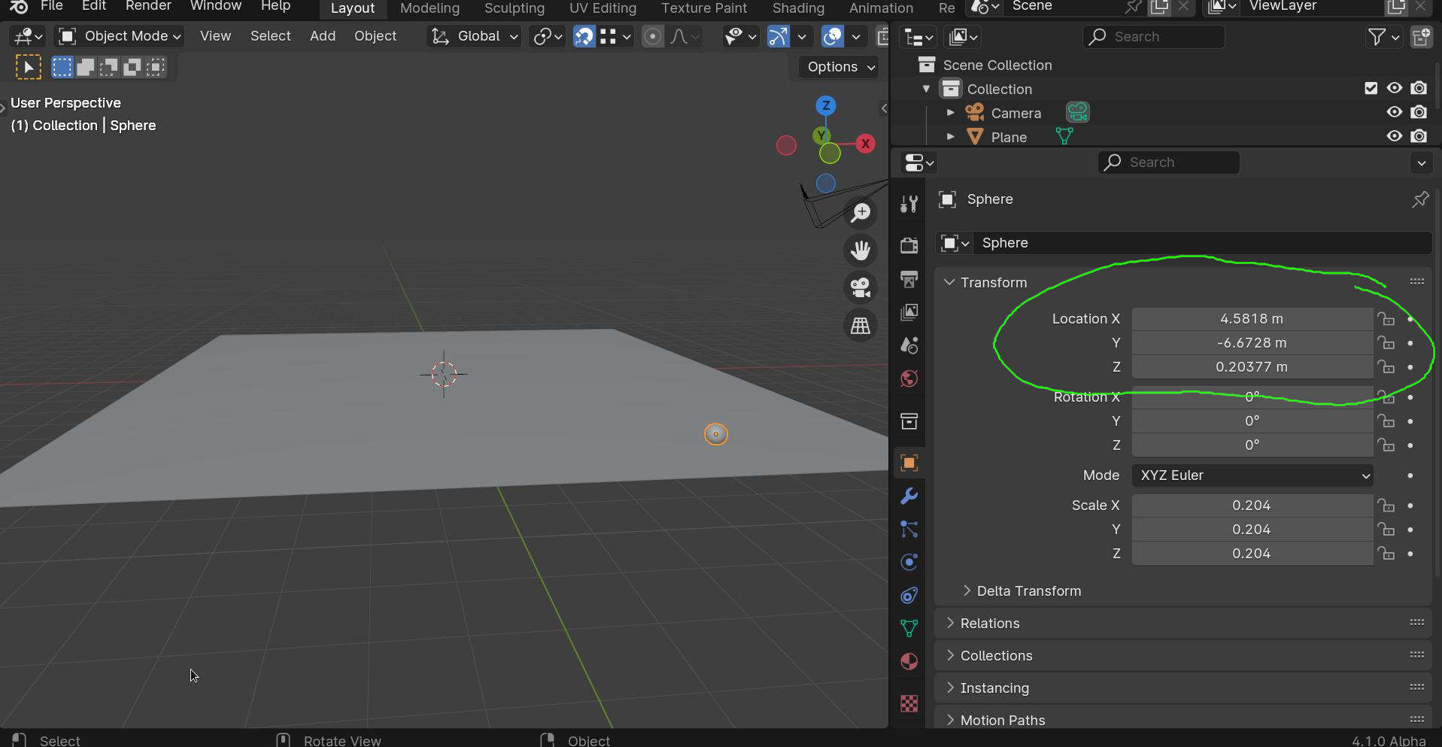Open the View Layer properties tab
Image resolution: width=1442 pixels, height=747 pixels.
(x=909, y=312)
